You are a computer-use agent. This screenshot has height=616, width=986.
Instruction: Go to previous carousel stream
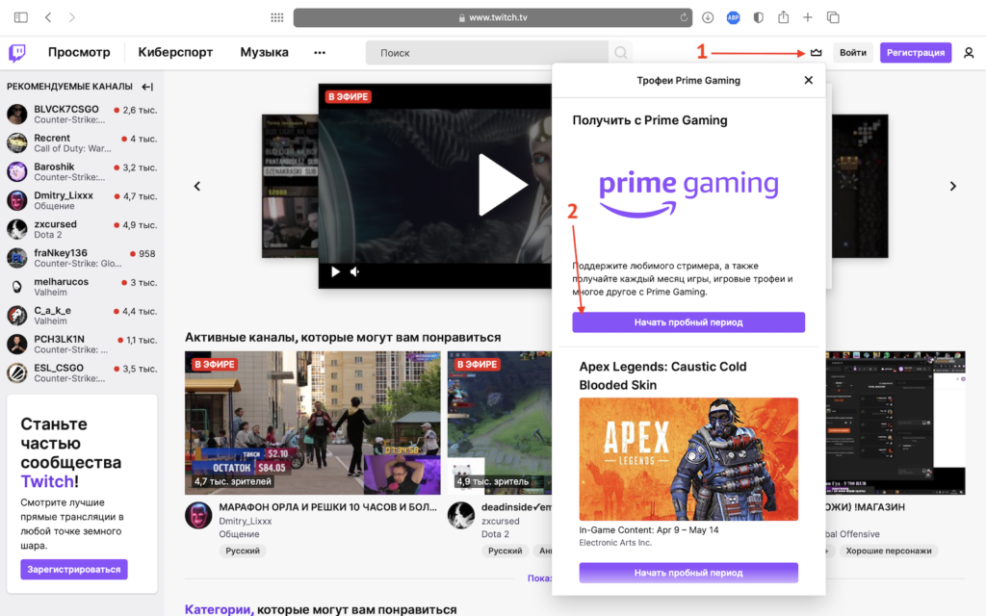[197, 186]
